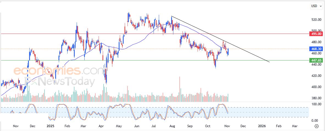Click the latest blue candlestick in November

pyautogui.click(x=228, y=51)
